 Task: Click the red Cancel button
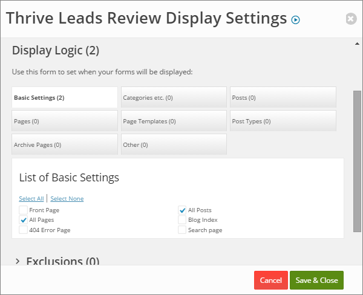(x=271, y=280)
